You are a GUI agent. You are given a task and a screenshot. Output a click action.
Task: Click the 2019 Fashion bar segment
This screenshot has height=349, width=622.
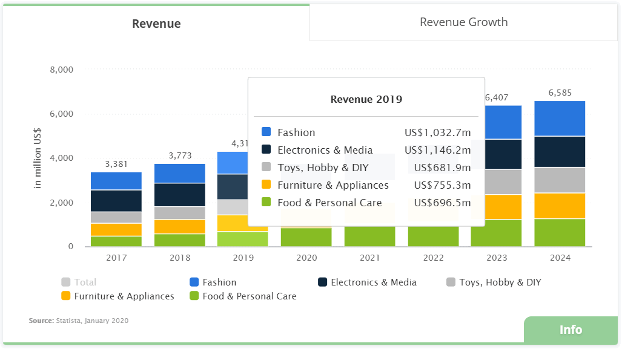click(x=232, y=163)
